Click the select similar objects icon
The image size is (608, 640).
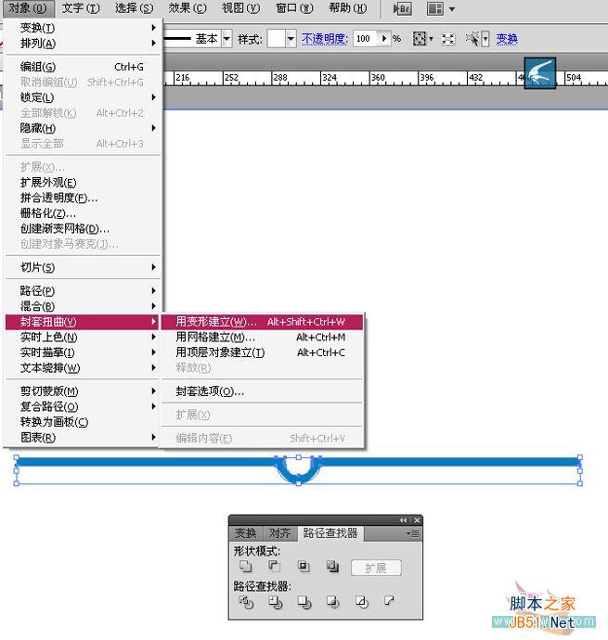point(472,39)
